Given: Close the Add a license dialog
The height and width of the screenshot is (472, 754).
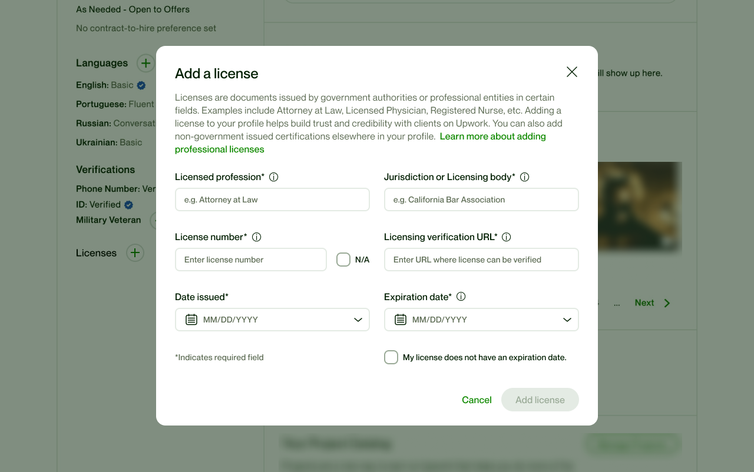Looking at the screenshot, I should point(571,72).
